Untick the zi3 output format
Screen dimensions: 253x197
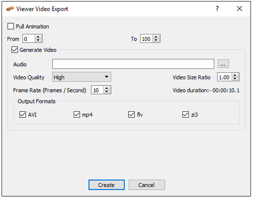pyautogui.click(x=185, y=115)
